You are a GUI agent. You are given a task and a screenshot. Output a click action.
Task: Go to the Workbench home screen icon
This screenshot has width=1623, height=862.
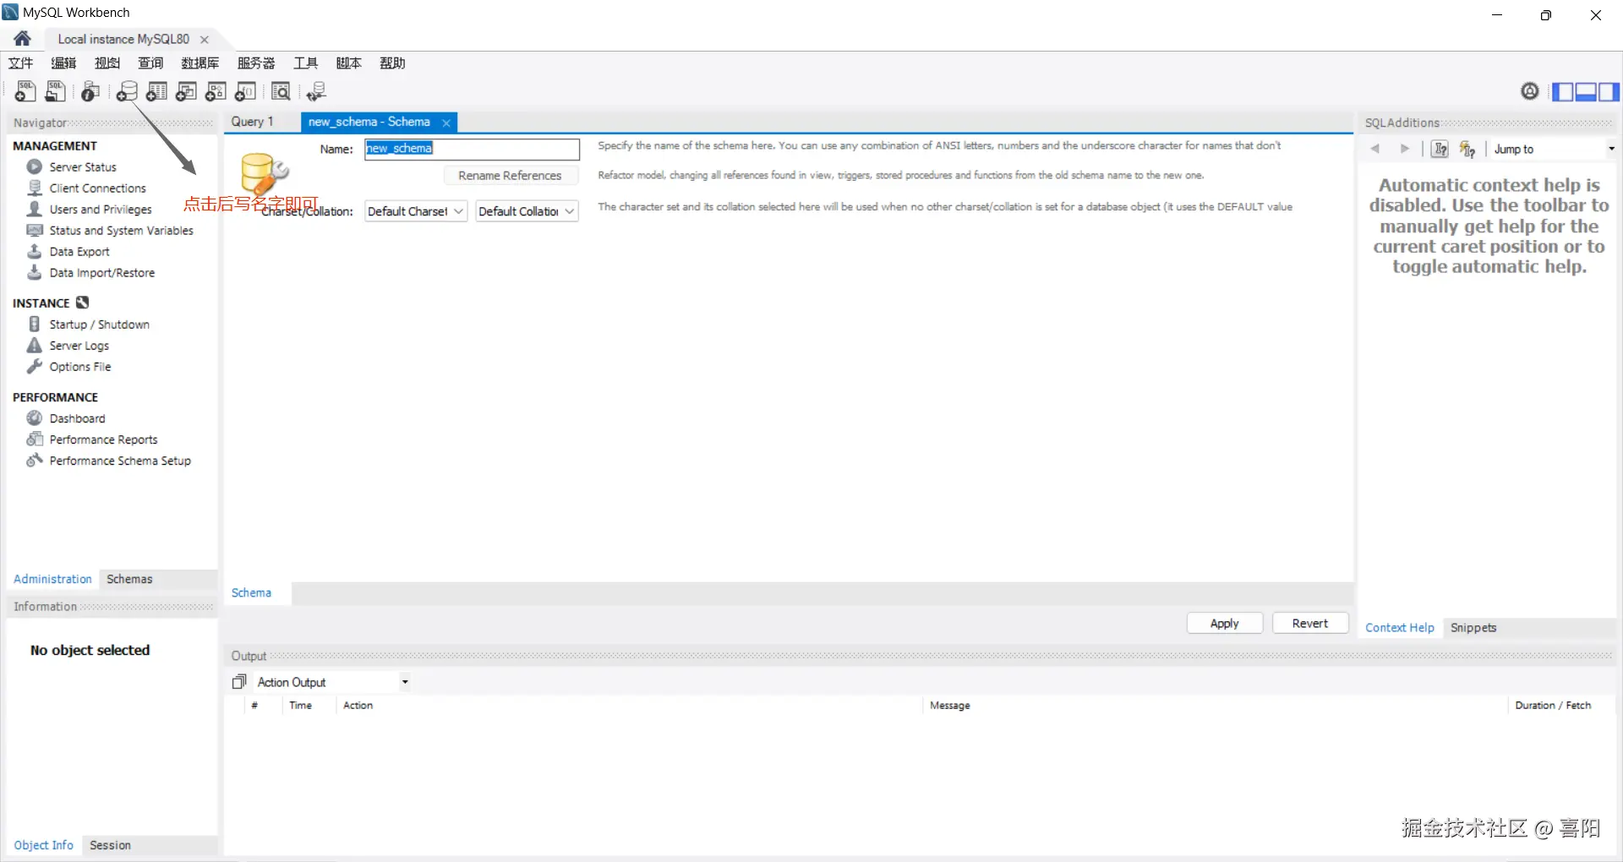[23, 39]
